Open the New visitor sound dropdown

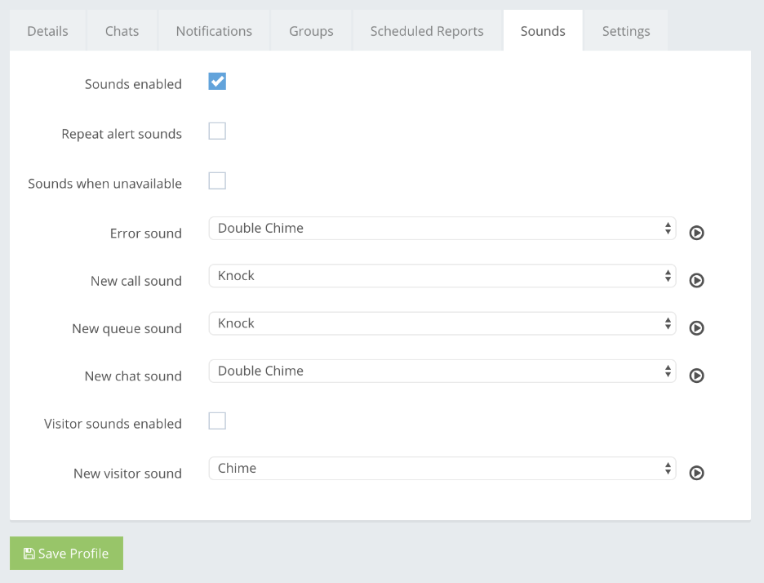442,469
